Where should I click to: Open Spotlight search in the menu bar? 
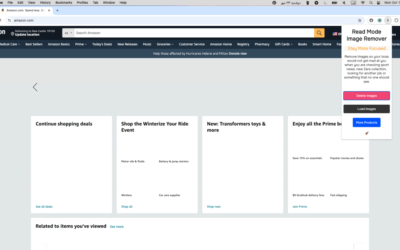tap(371, 3)
